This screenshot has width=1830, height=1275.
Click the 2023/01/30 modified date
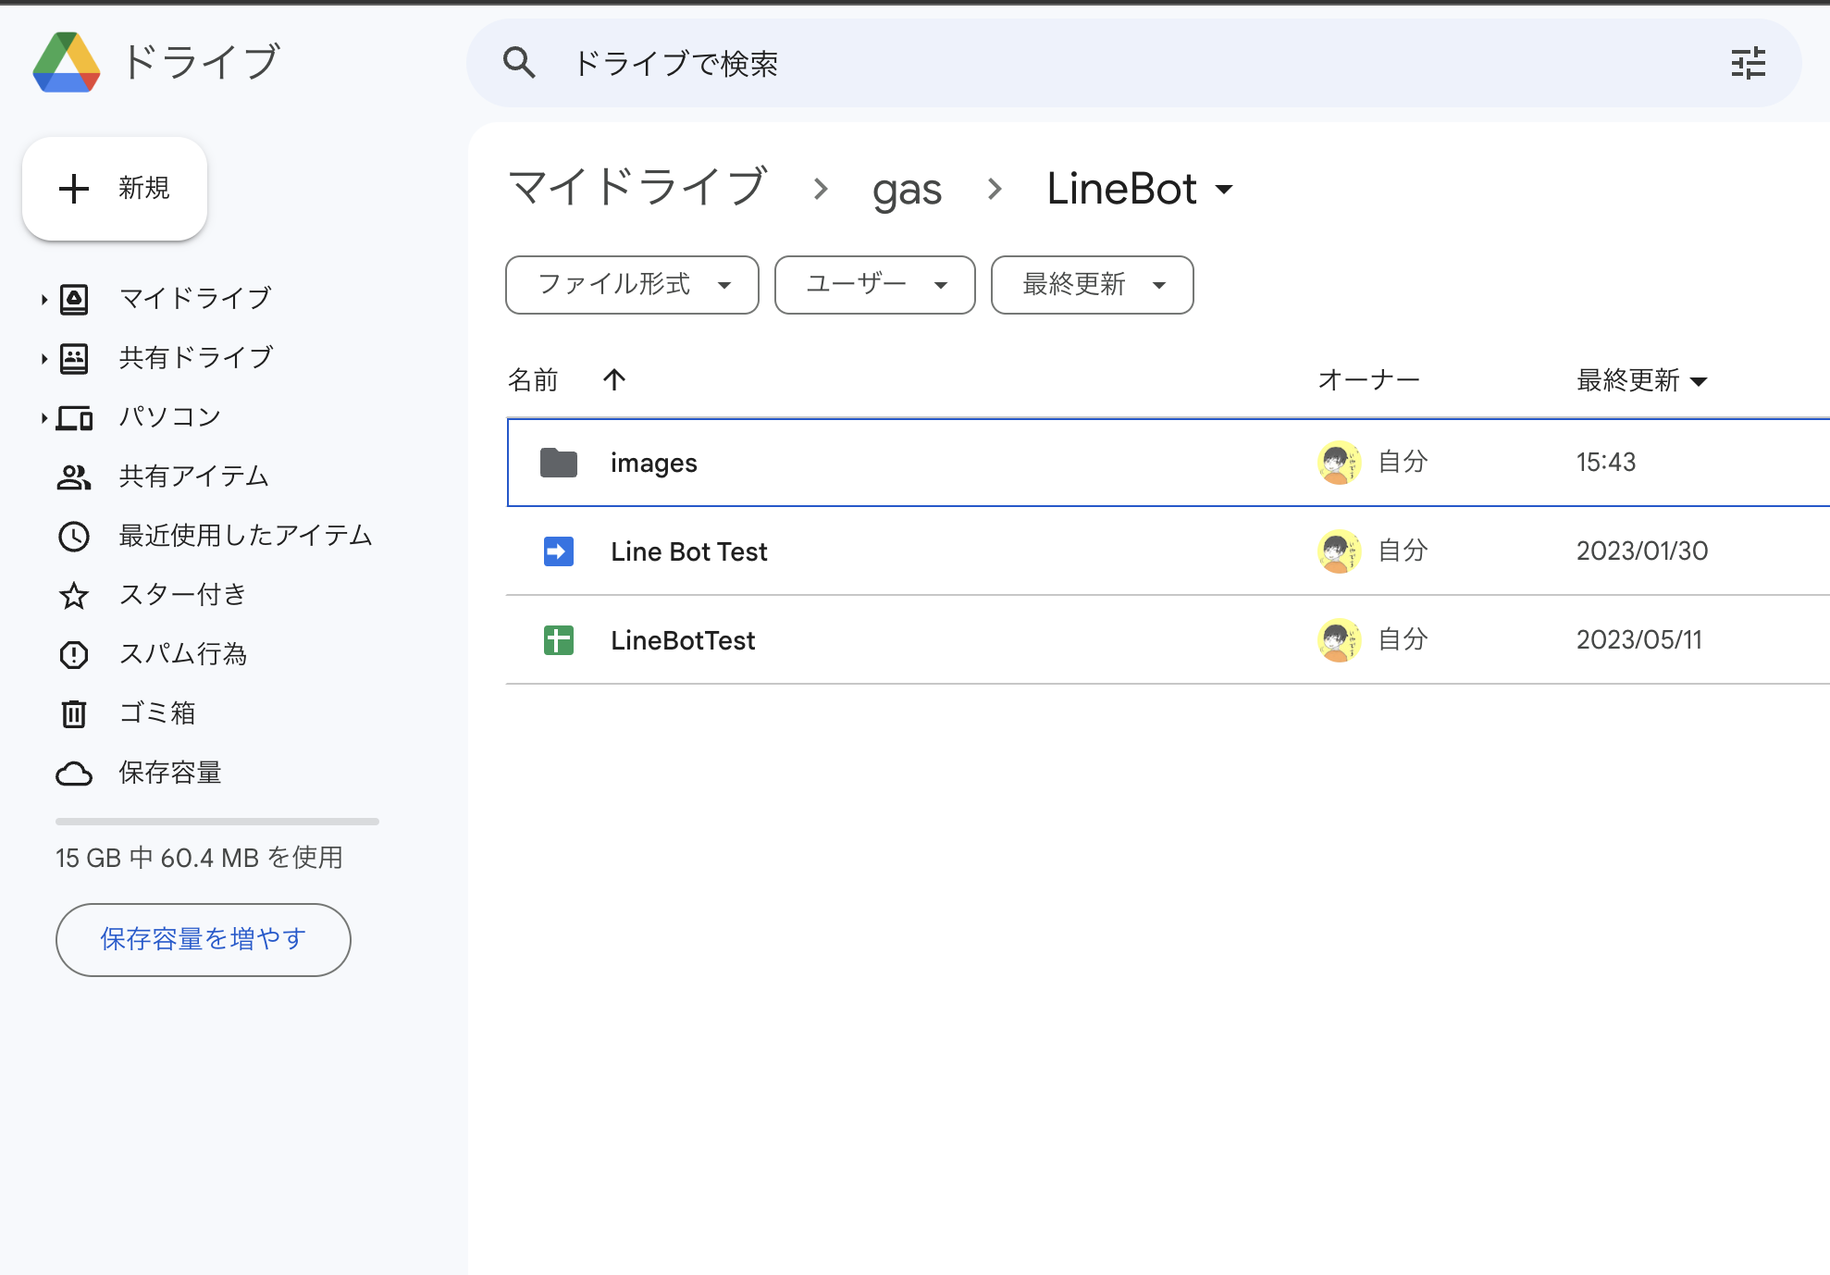[1642, 551]
